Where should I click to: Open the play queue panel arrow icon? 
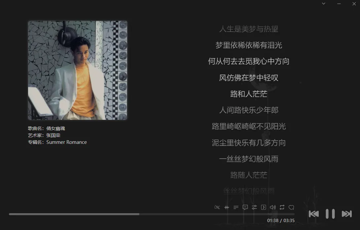point(264,207)
